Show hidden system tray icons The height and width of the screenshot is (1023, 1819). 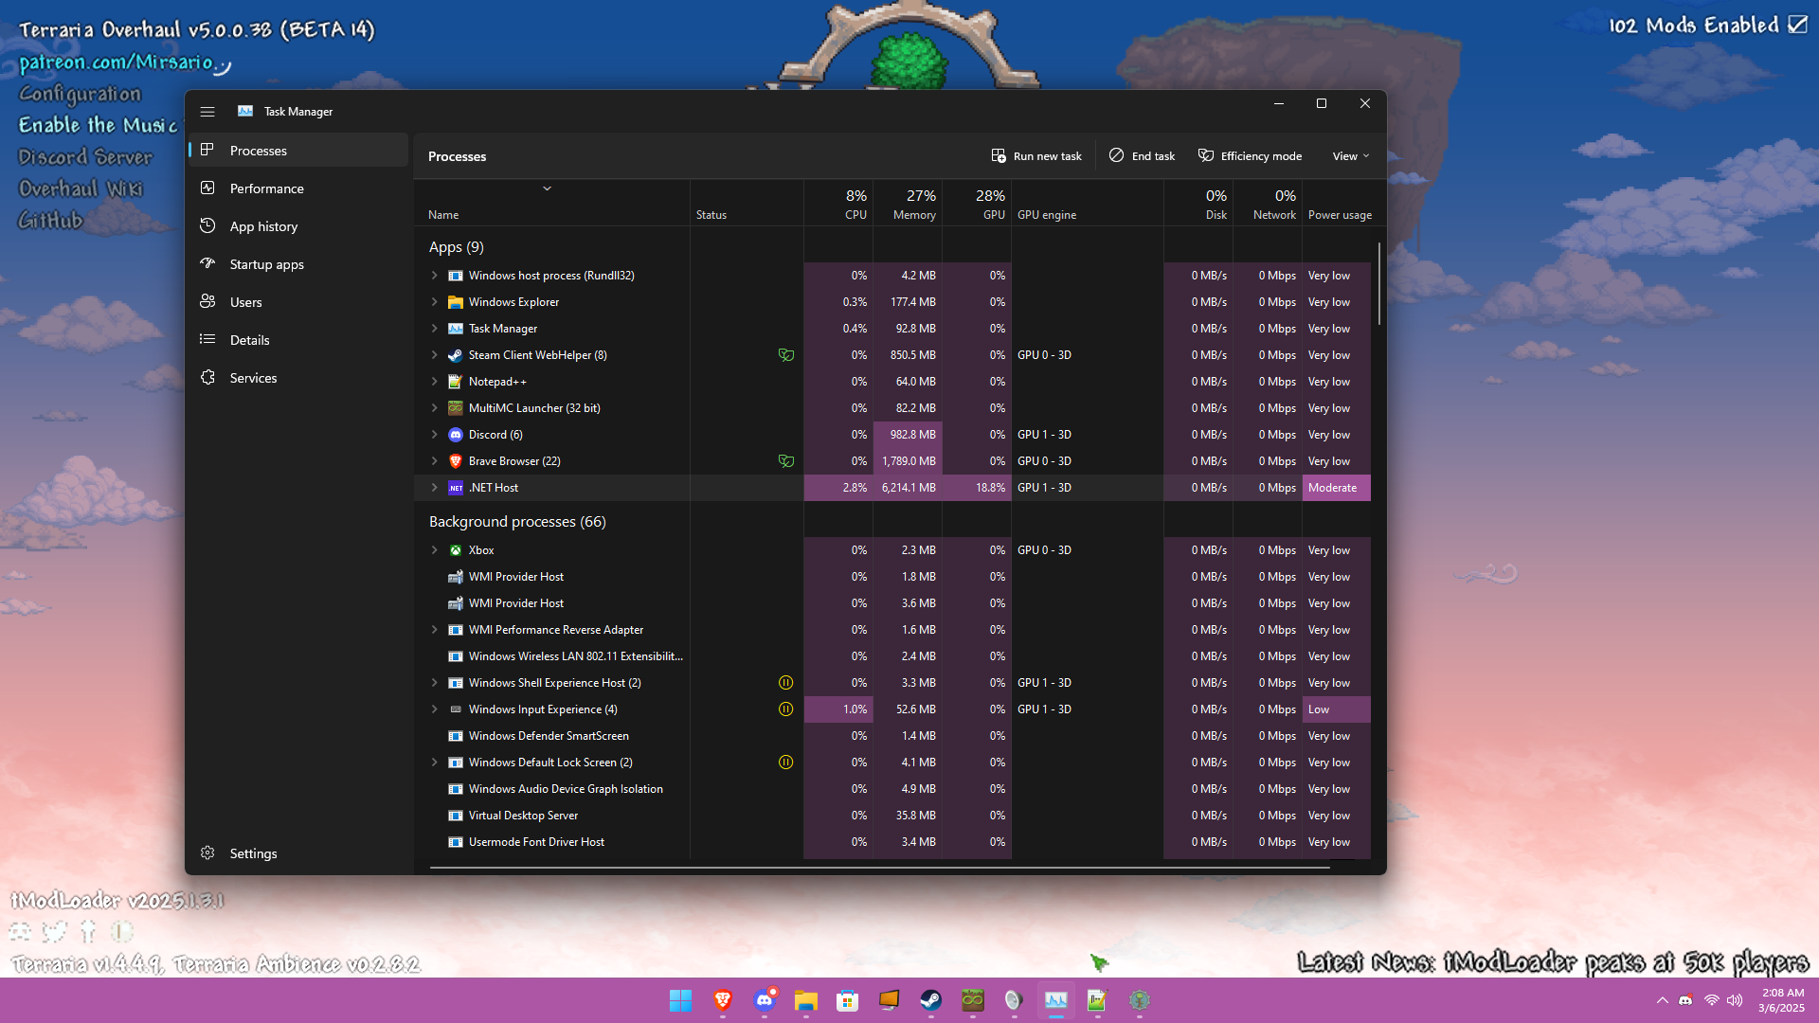tap(1662, 1000)
